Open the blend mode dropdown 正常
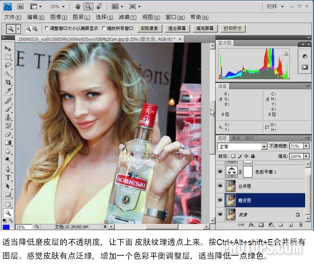The width and height of the screenshot is (314, 267). click(242, 147)
